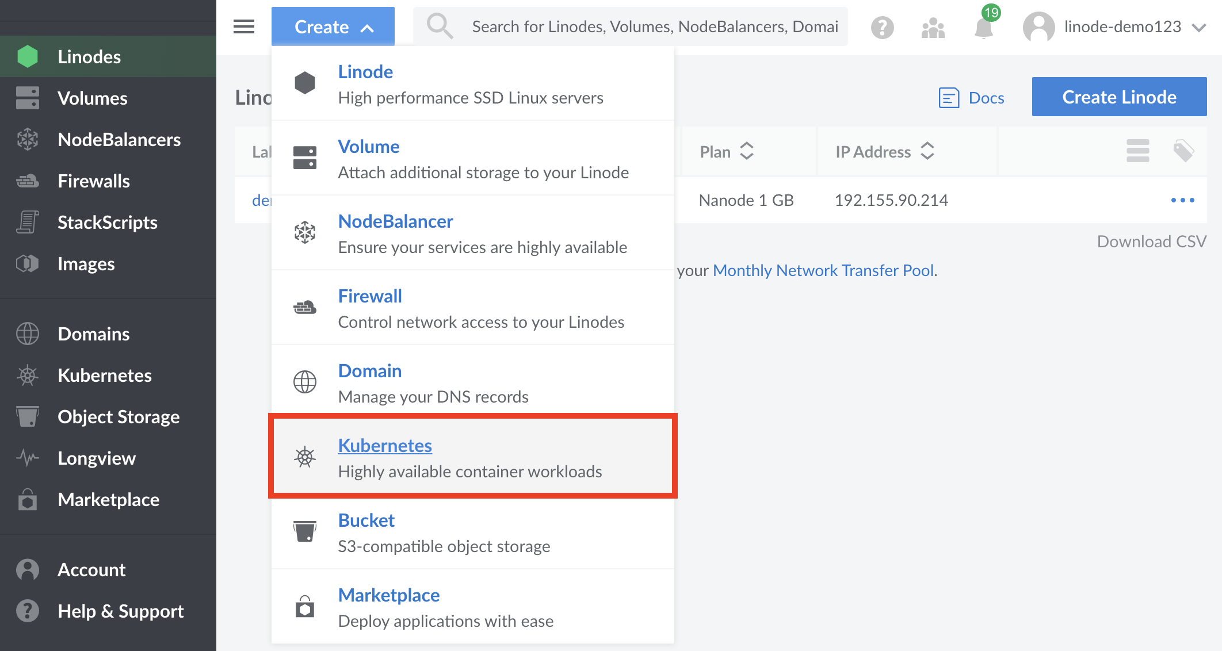
Task: Open the hamburger menu to collapse sidebar
Action: pos(243,26)
